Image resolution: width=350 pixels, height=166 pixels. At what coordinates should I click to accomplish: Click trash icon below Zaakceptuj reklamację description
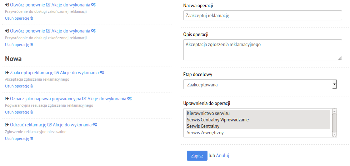pos(31,86)
